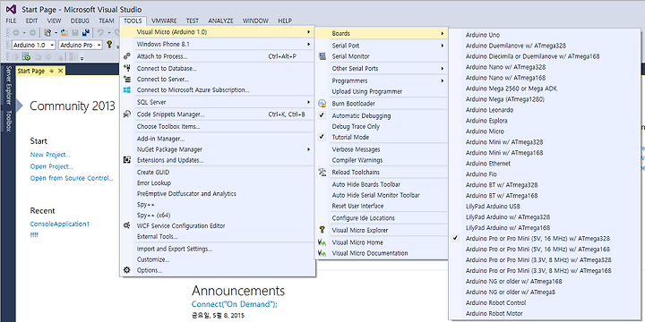Viewport: 645px width, 322px height.
Task: Click the Extensions and Updates icon
Action: (127, 160)
